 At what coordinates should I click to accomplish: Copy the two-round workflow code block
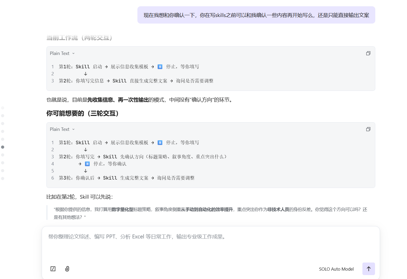pos(368,53)
